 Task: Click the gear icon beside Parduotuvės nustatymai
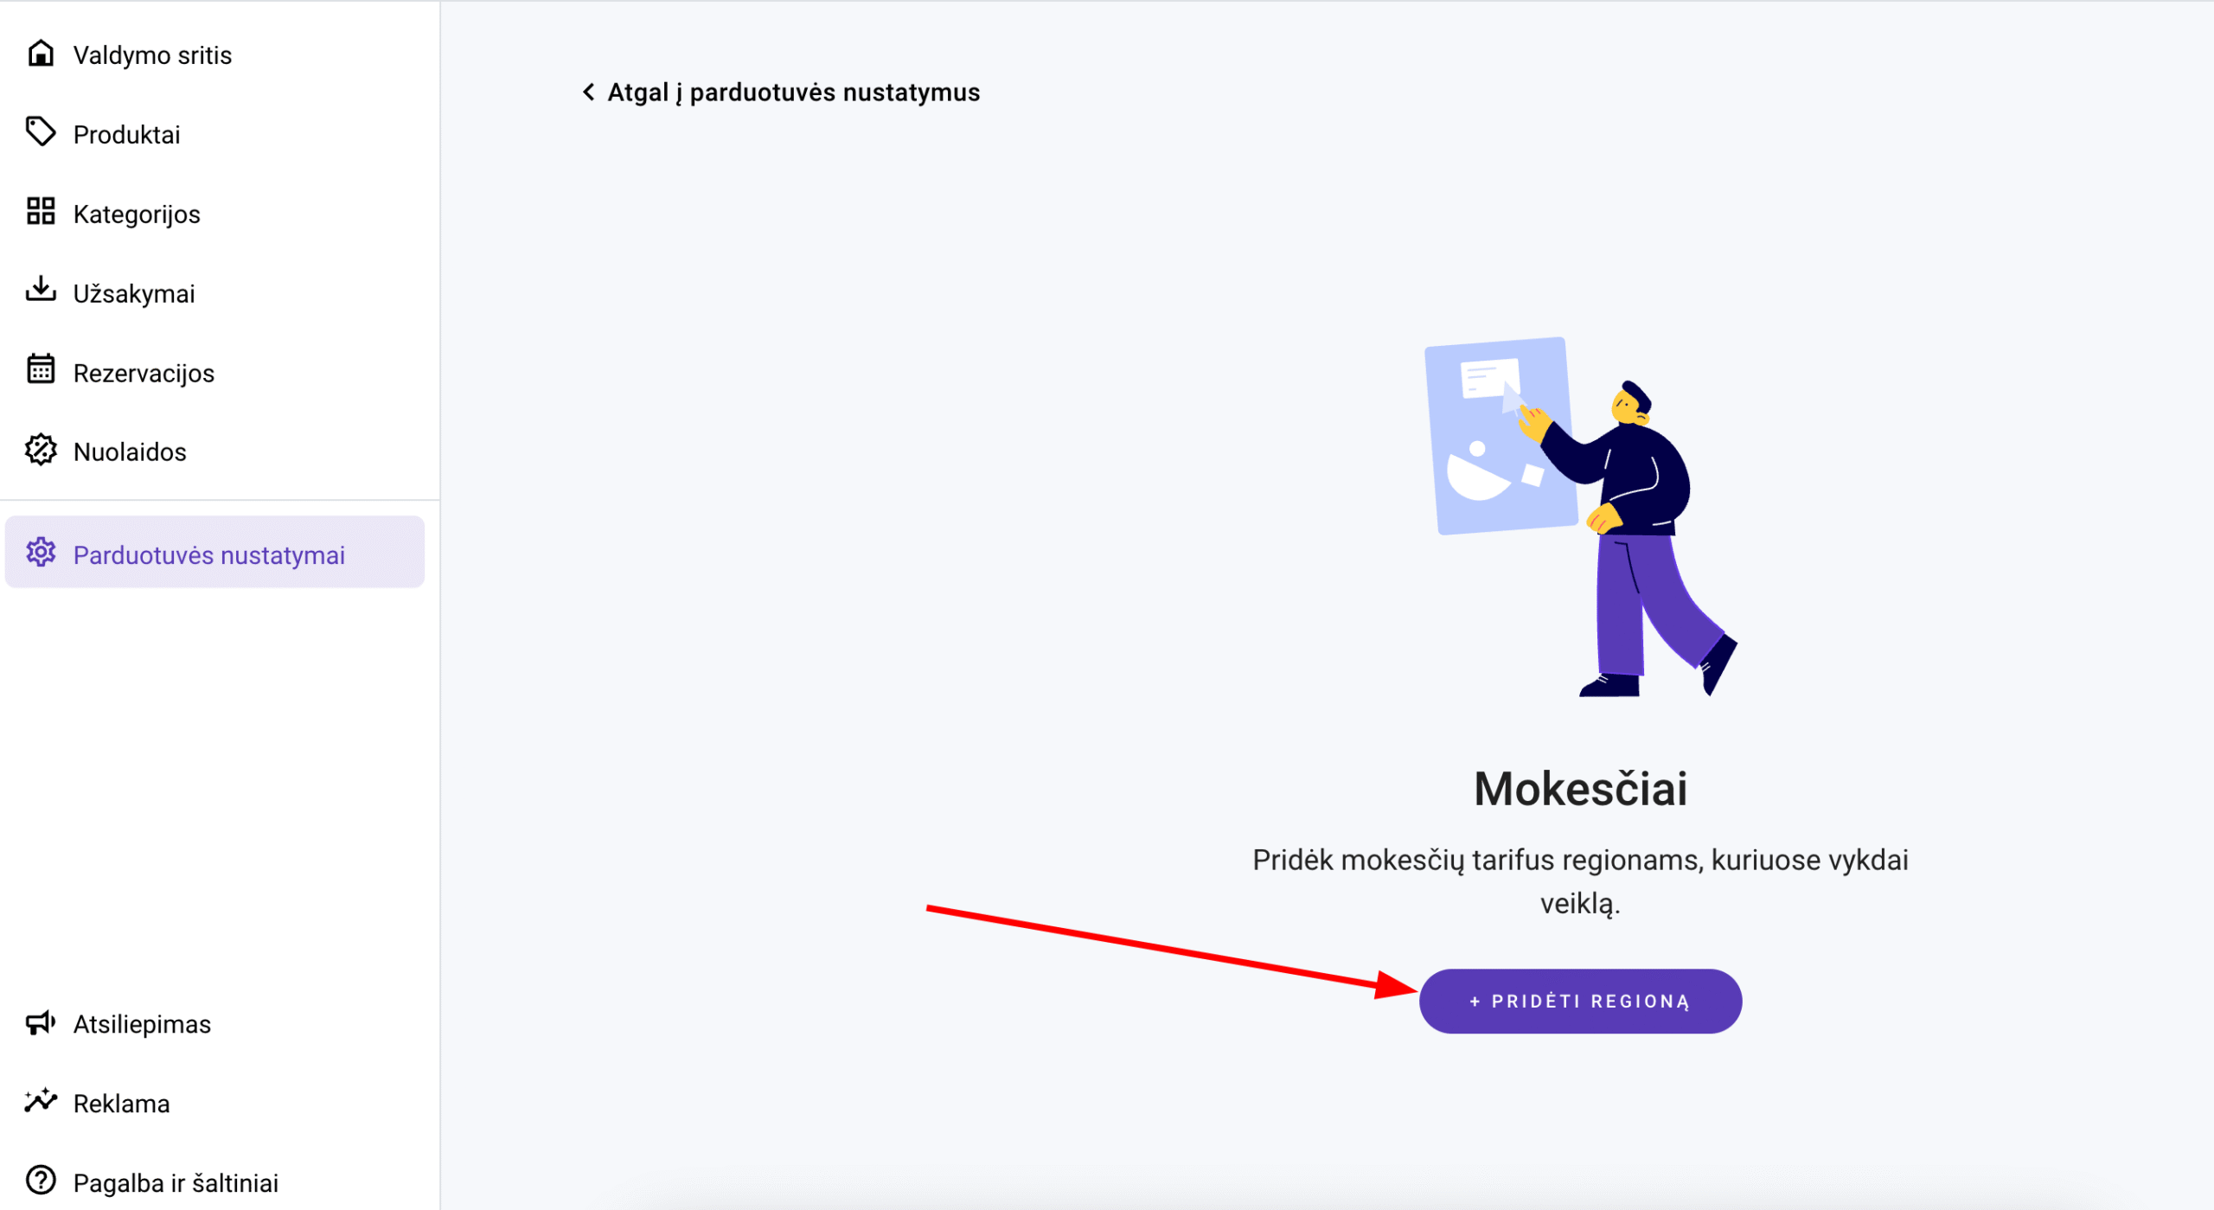[x=41, y=554]
